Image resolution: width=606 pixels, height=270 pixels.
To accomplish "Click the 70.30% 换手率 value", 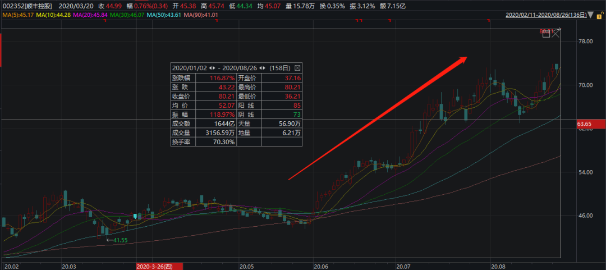I will 224,142.
